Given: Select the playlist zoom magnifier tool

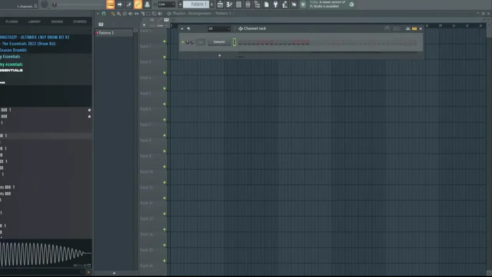Looking at the screenshot, I should click(154, 13).
